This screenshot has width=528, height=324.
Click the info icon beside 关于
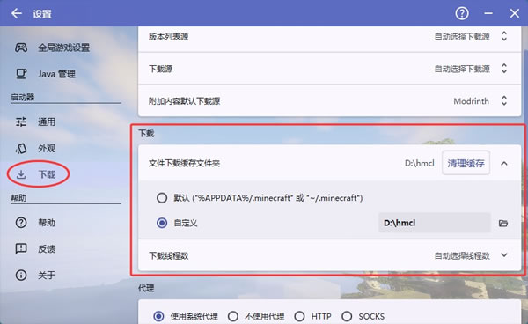click(x=21, y=276)
